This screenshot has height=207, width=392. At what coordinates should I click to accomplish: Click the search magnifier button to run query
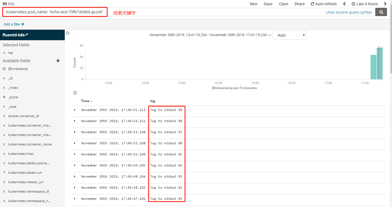[381, 12]
